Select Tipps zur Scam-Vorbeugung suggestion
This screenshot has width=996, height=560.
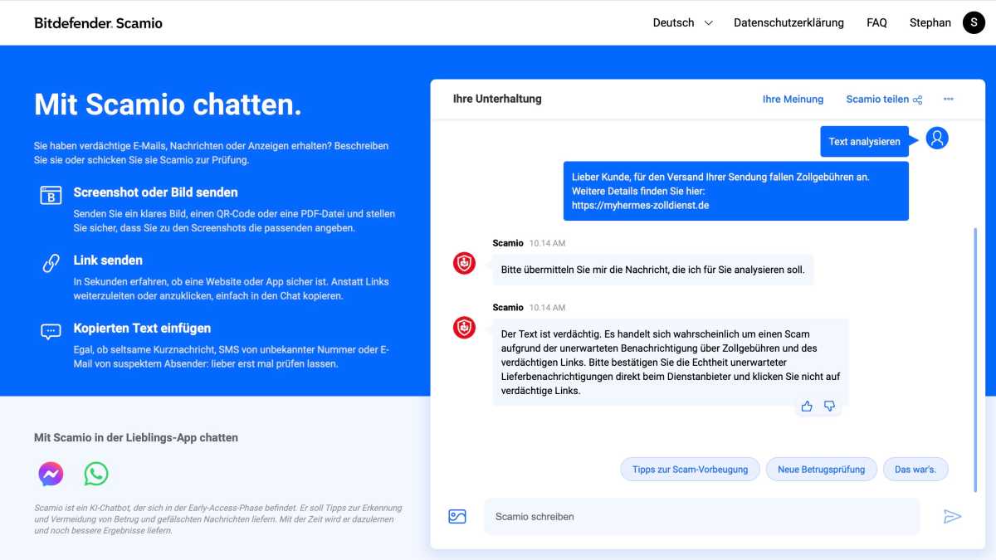[690, 469]
